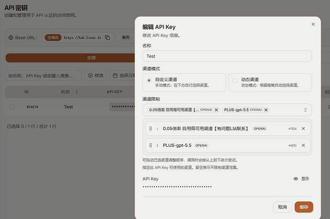Copy the base URL hub.linux.do
The image size is (330, 219).
coord(108,38)
